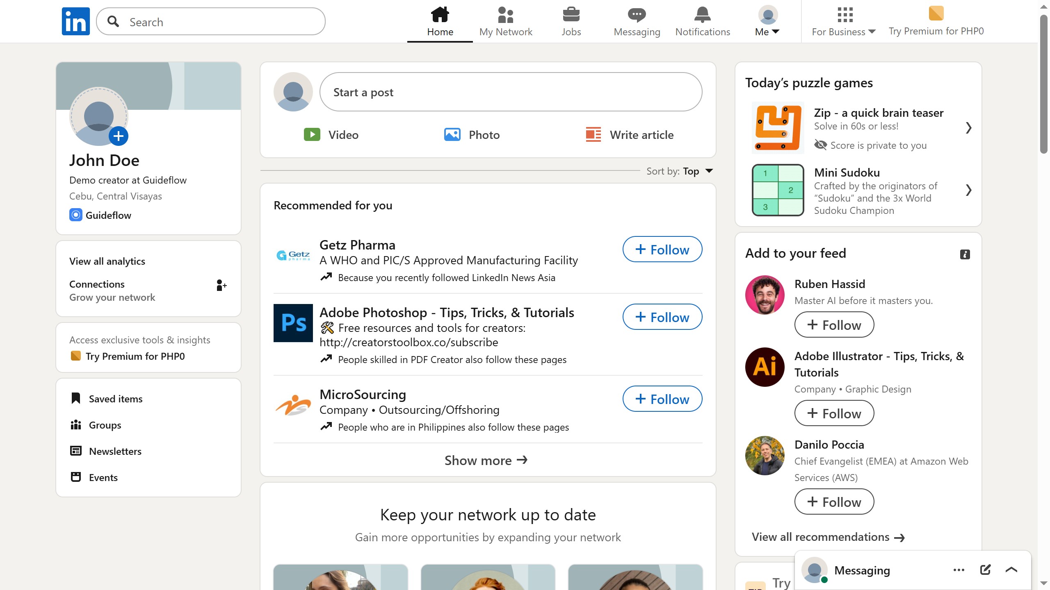The width and height of the screenshot is (1050, 590).
Task: Go to My Network tab
Action: click(x=506, y=21)
